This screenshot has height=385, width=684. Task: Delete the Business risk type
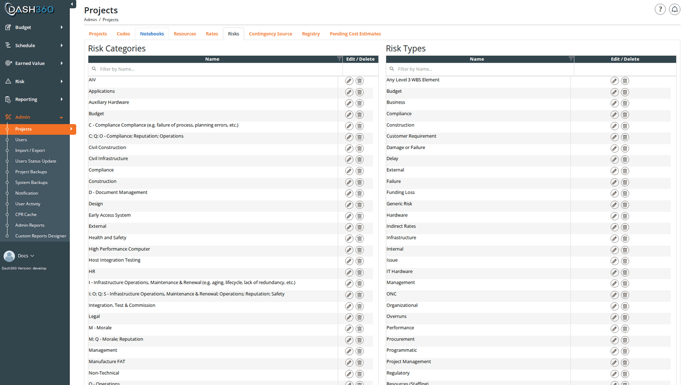point(625,103)
